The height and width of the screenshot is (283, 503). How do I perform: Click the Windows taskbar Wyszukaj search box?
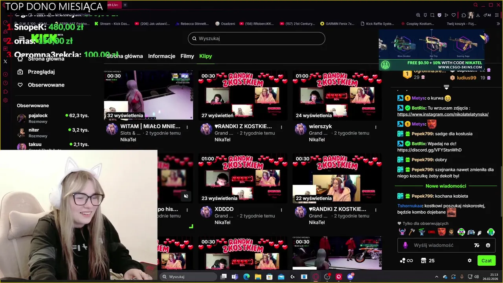coord(187,277)
